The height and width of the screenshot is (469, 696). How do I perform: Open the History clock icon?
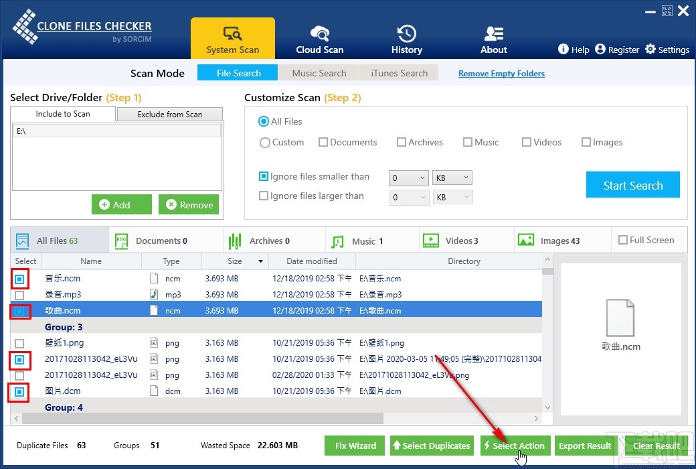[x=406, y=33]
